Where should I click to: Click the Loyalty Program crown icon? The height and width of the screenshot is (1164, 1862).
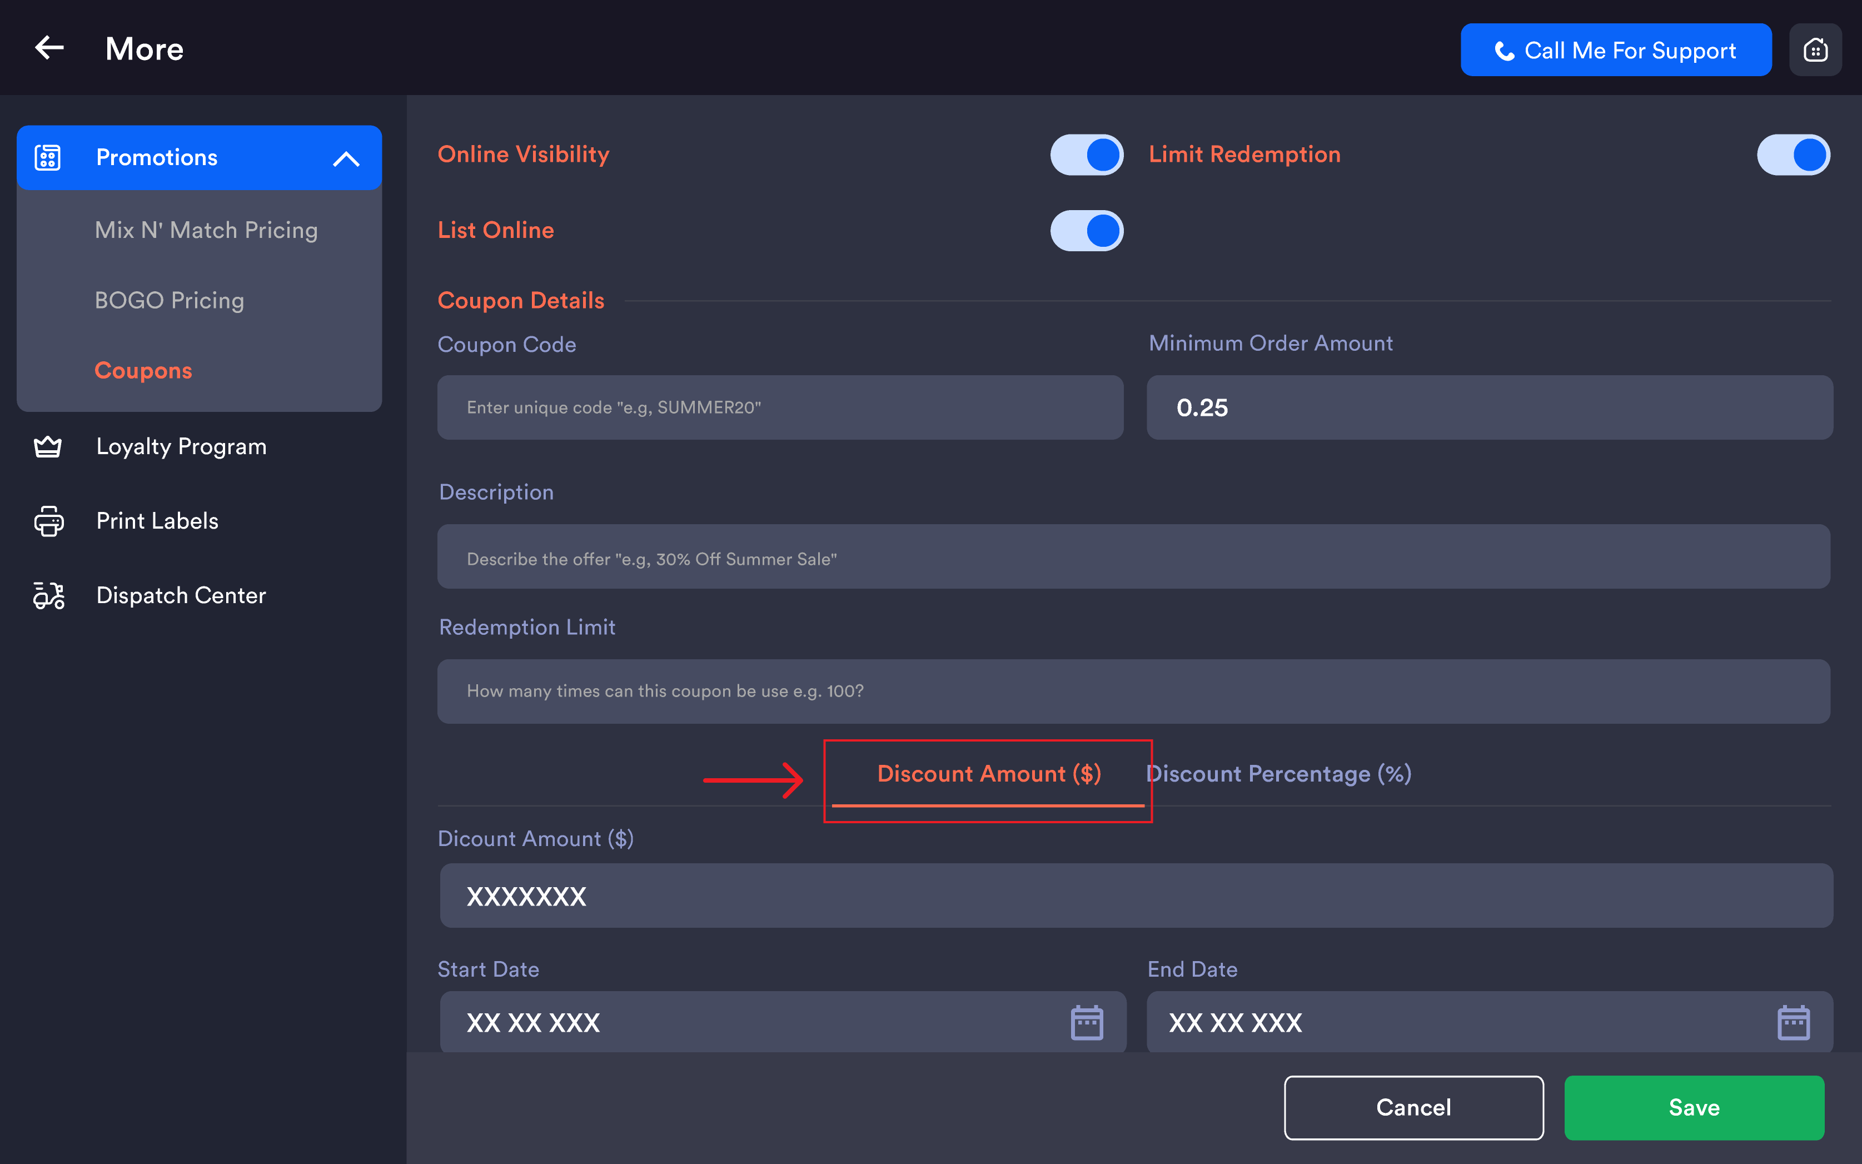(48, 446)
